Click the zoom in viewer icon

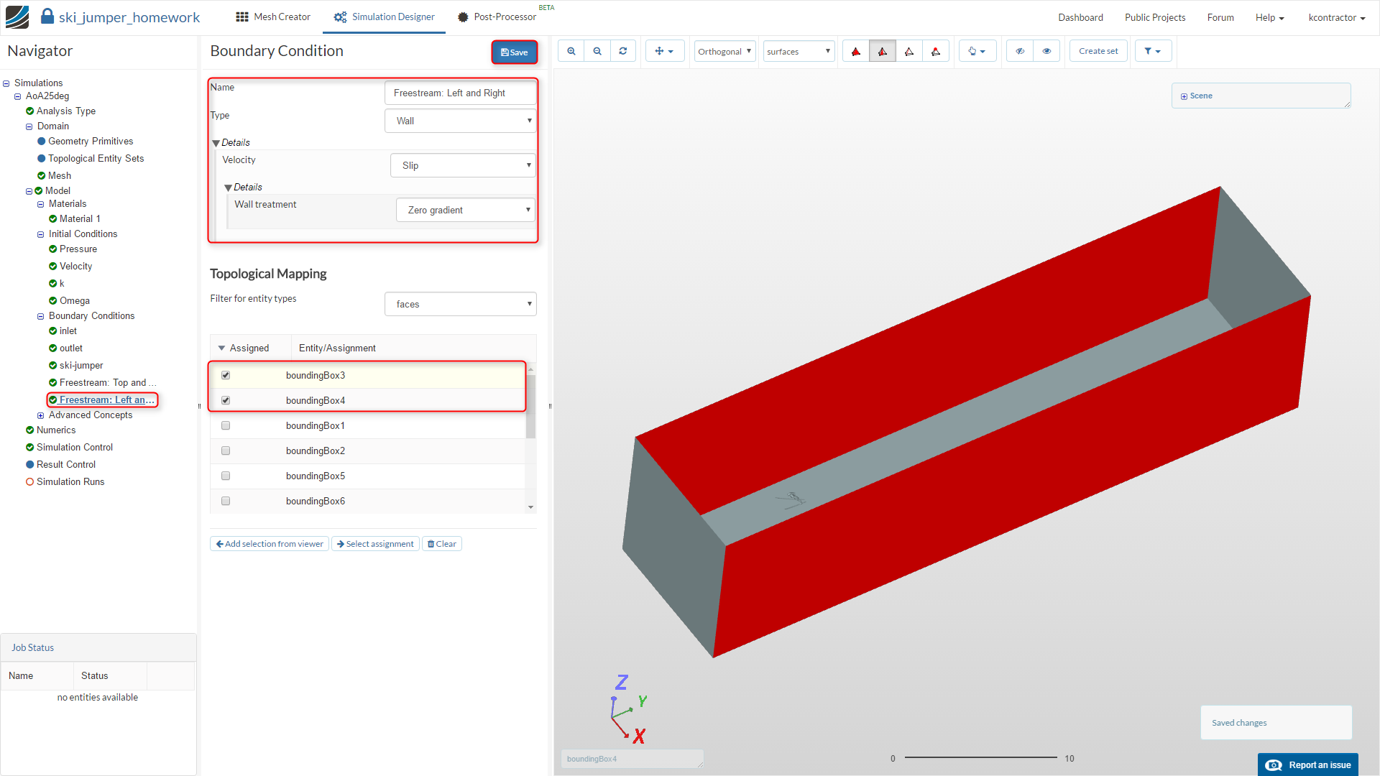tap(571, 51)
